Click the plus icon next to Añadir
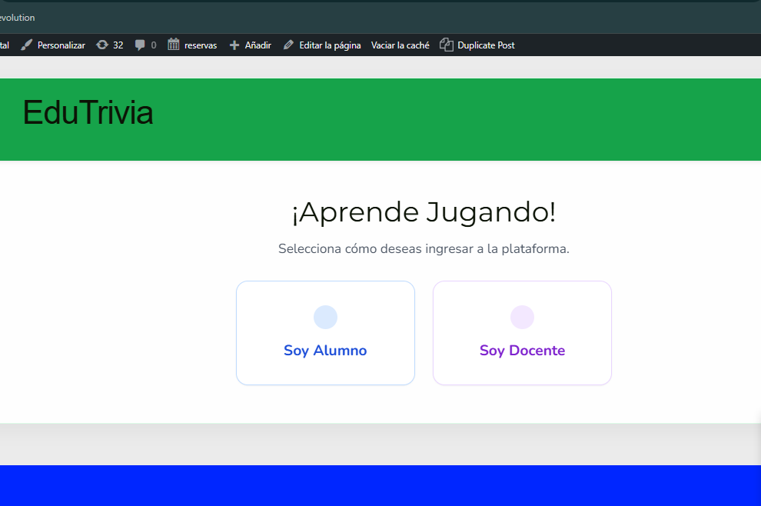Screen dimensions: 761x506 click(x=234, y=45)
